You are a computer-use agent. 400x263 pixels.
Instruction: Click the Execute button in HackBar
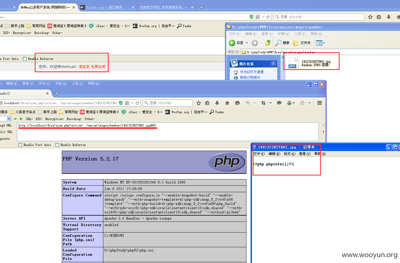click(5, 139)
